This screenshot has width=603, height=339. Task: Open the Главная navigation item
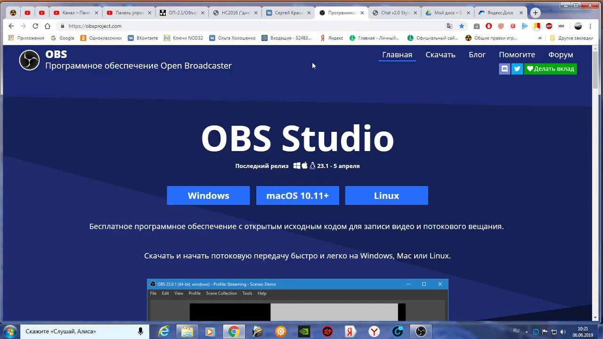[397, 55]
